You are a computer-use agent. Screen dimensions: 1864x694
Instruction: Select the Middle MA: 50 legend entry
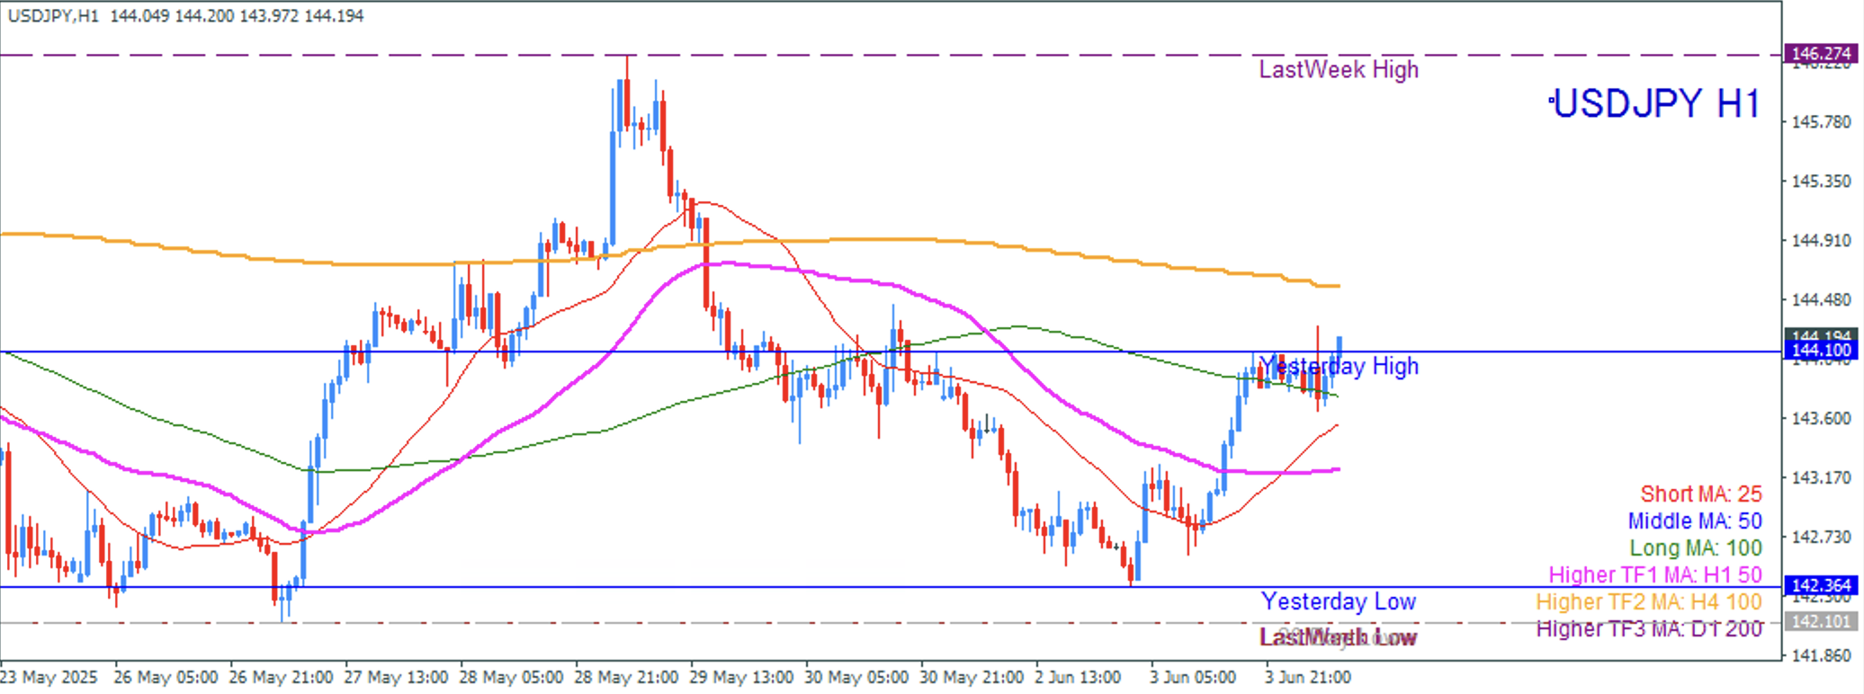tap(1694, 520)
